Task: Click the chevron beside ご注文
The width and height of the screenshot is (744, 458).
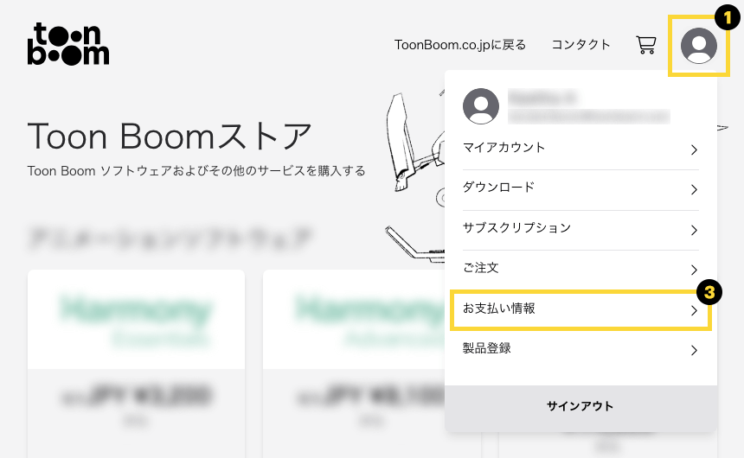Action: click(694, 270)
